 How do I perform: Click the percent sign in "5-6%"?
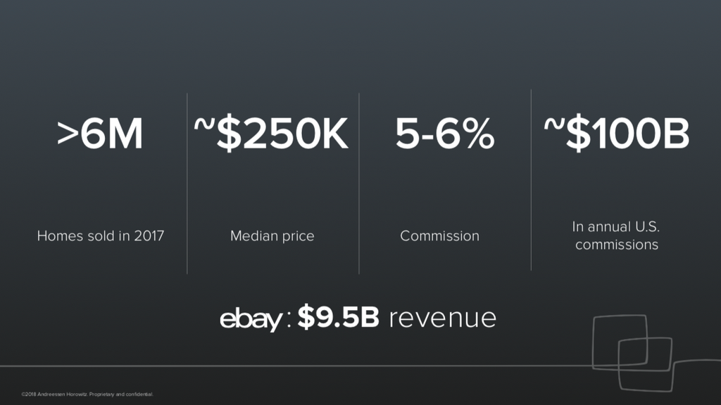[x=479, y=134]
